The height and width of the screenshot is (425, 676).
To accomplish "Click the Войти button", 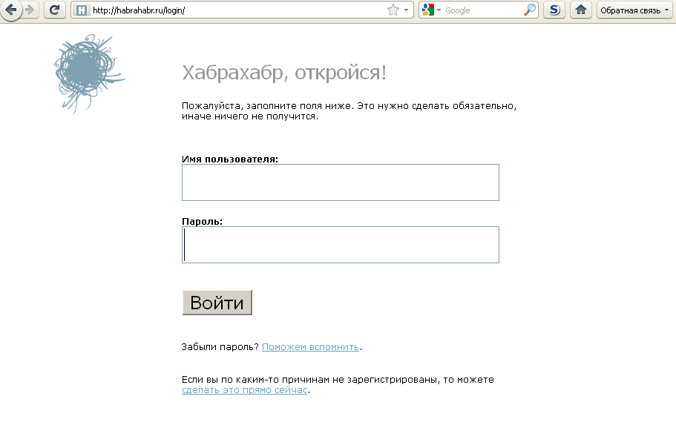I will click(217, 303).
